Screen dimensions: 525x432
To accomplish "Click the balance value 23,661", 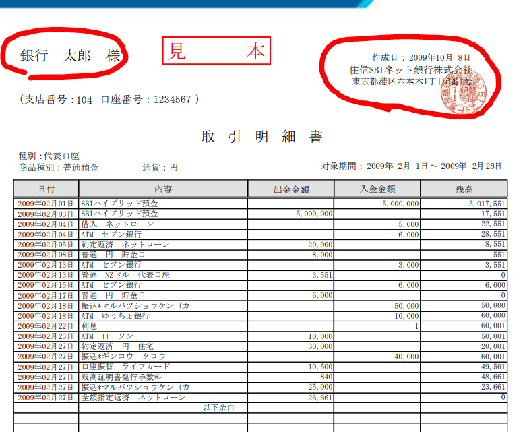I will pos(493,387).
